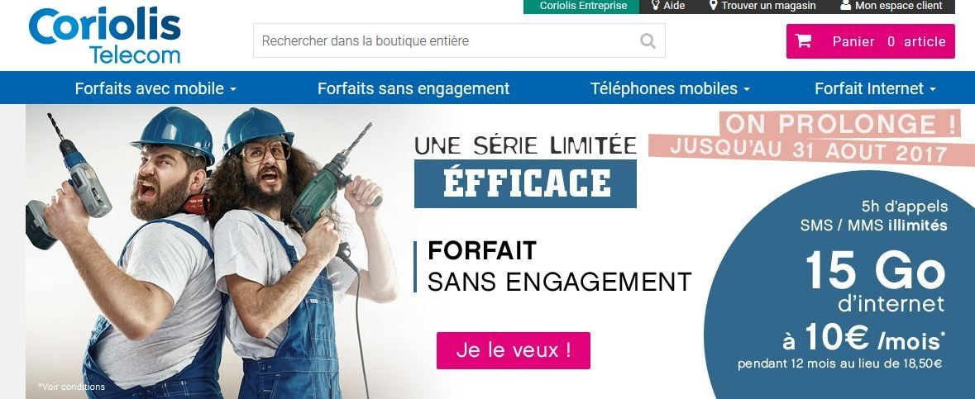Click the search magnifier icon
This screenshot has width=975, height=399.
(x=648, y=41)
